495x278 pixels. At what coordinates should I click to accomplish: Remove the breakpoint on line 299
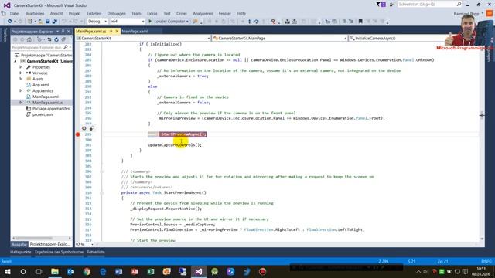click(77, 134)
